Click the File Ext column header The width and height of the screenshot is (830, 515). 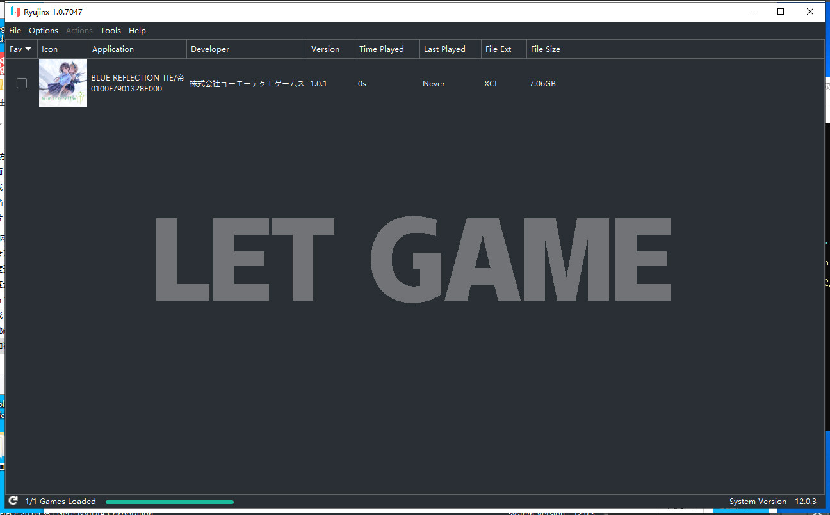click(x=498, y=49)
